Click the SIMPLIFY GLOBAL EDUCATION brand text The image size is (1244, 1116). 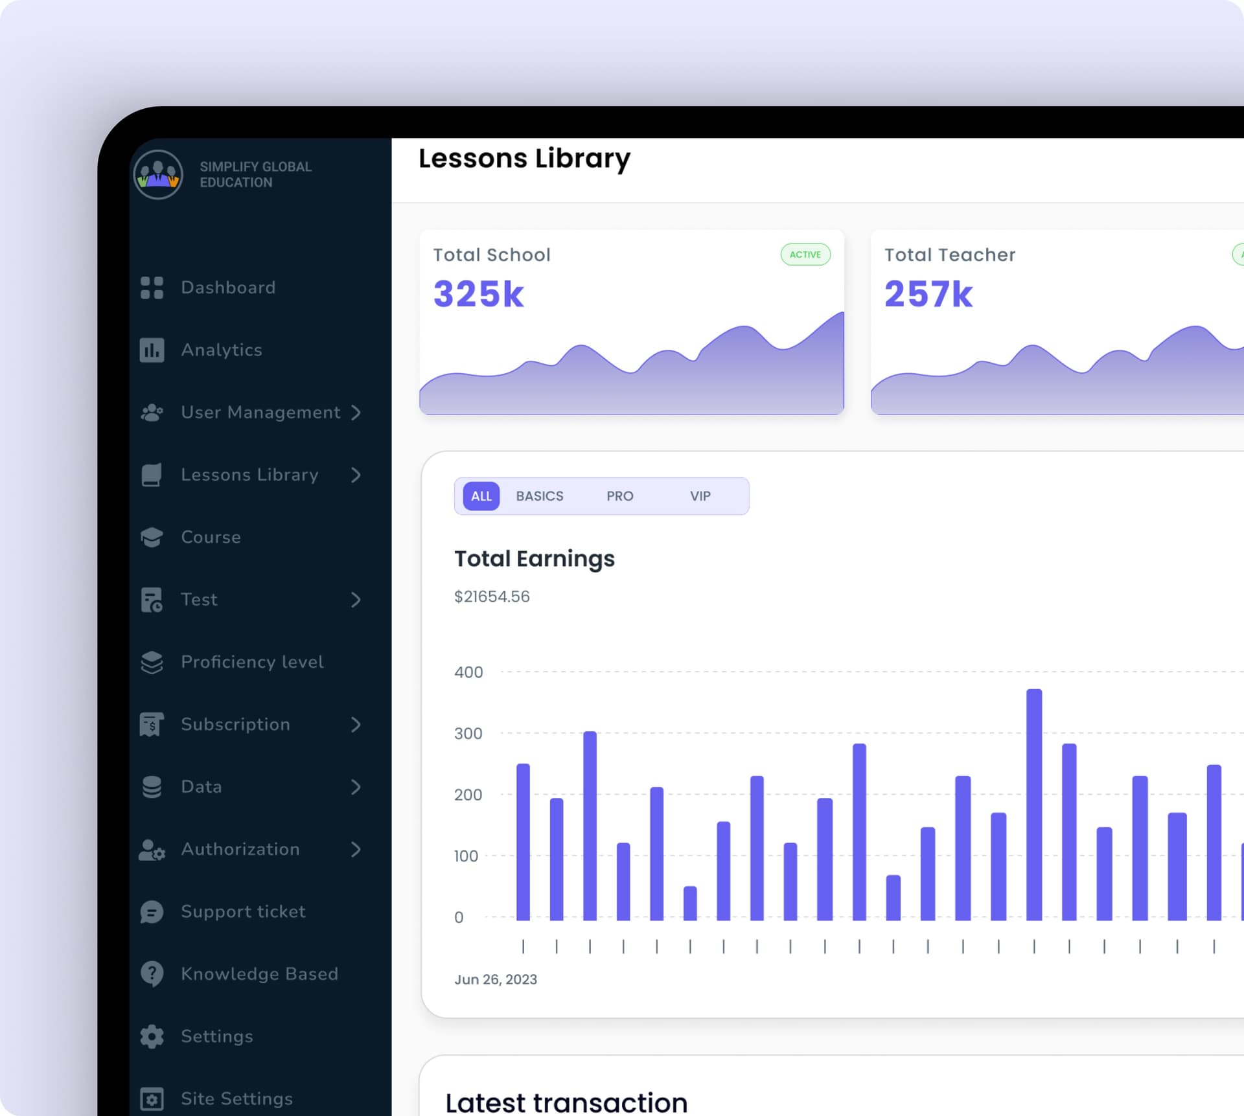tap(255, 175)
